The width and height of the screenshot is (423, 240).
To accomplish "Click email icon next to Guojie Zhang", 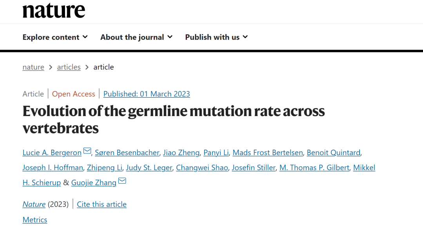I will (x=122, y=181).
